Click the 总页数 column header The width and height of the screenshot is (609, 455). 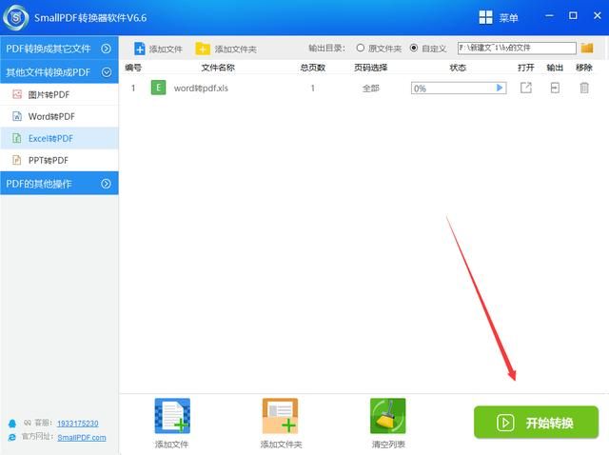pos(313,68)
